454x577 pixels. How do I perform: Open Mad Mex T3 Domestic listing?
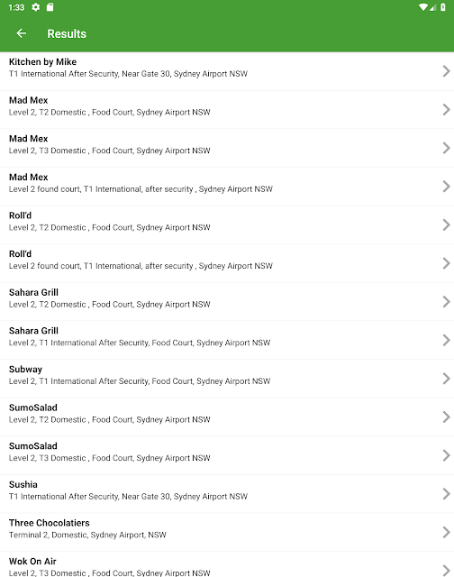pos(227,148)
